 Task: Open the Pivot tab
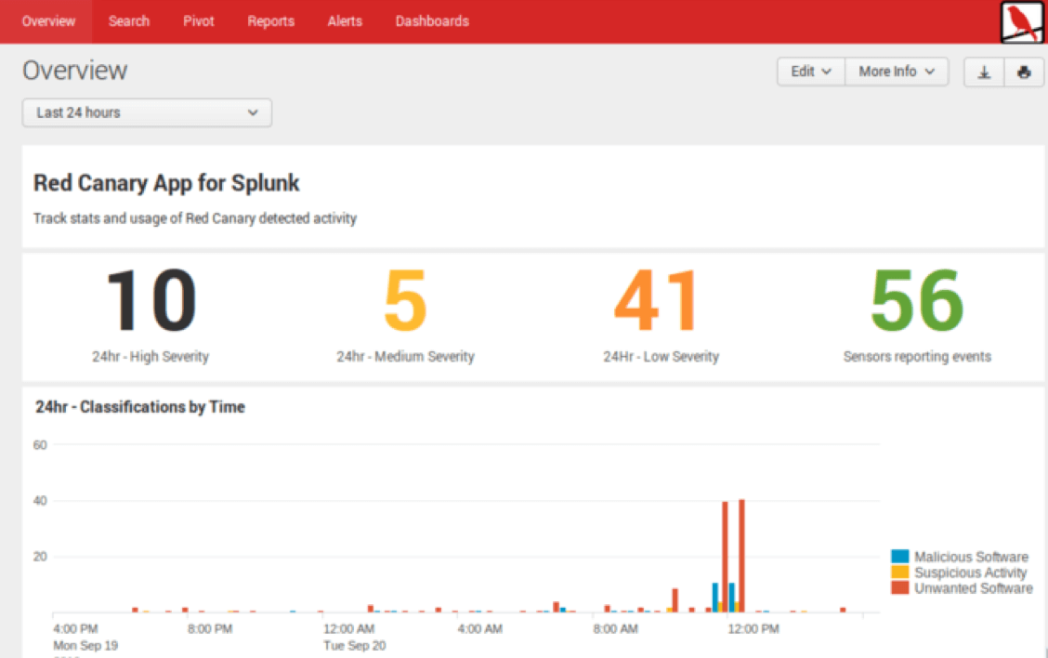pyautogui.click(x=199, y=21)
